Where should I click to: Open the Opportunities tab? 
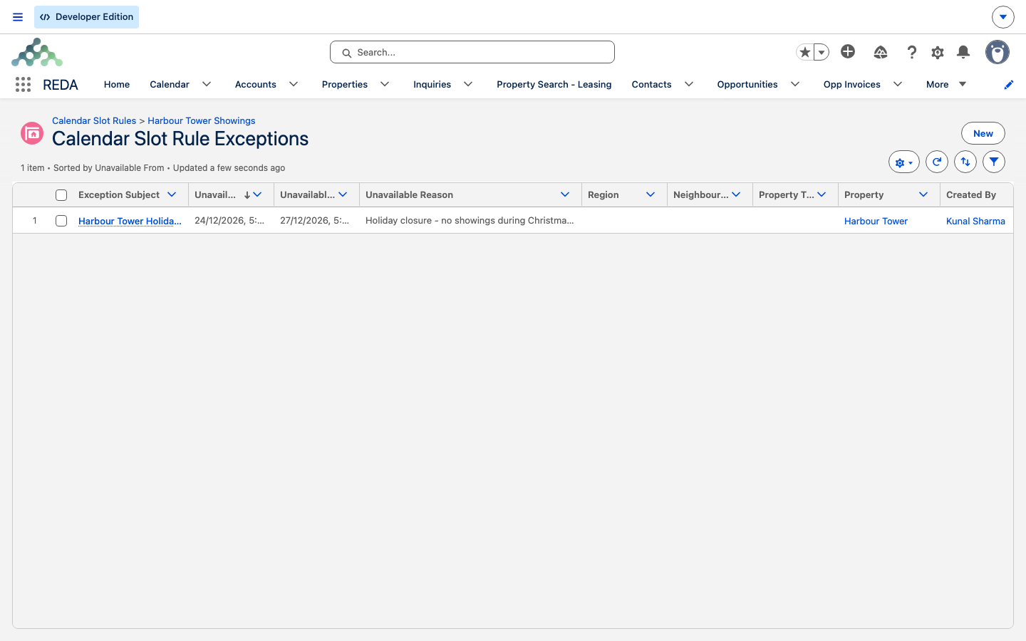pyautogui.click(x=747, y=84)
